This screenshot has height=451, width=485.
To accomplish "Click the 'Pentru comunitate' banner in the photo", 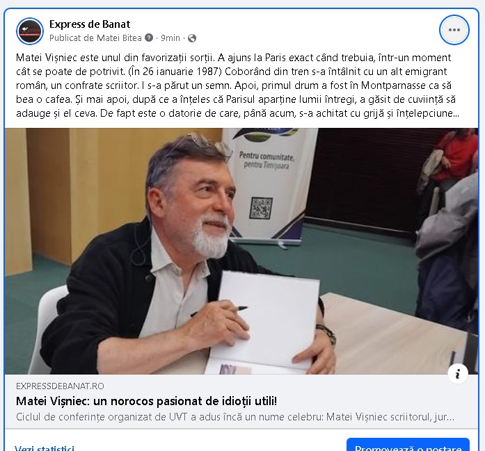I will (x=266, y=160).
